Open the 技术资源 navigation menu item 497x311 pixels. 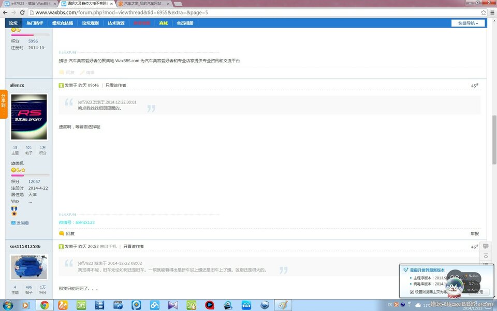(116, 23)
